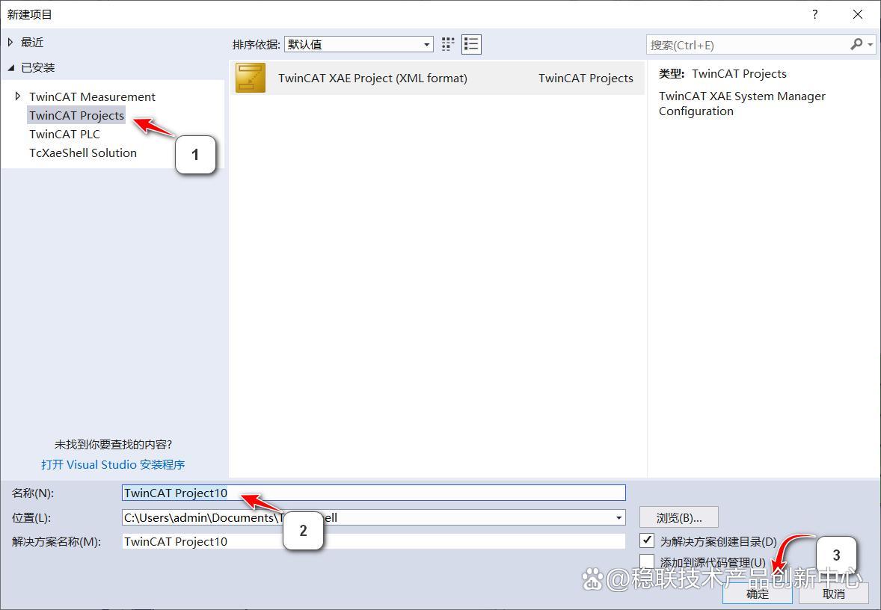Select TwinCAT XAE Project (XML format) text
Viewport: 881px width, 610px height.
[372, 78]
